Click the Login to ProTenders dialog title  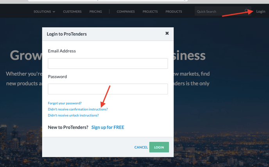(x=67, y=34)
